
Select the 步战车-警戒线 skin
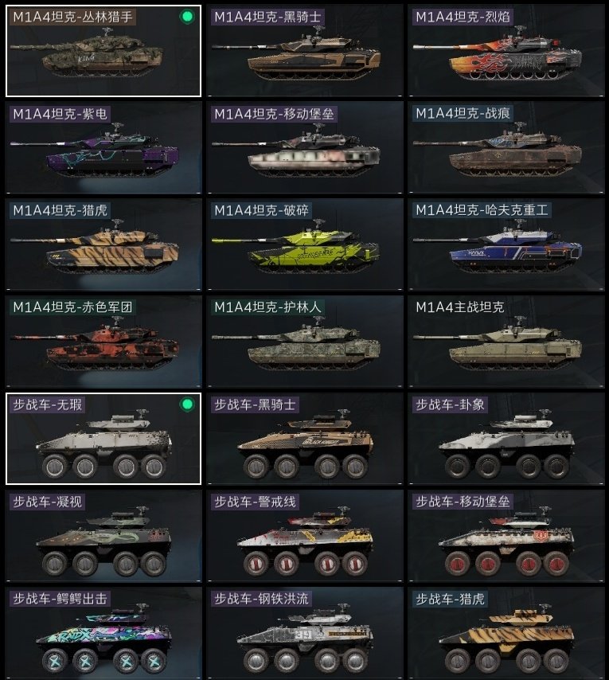(x=305, y=536)
